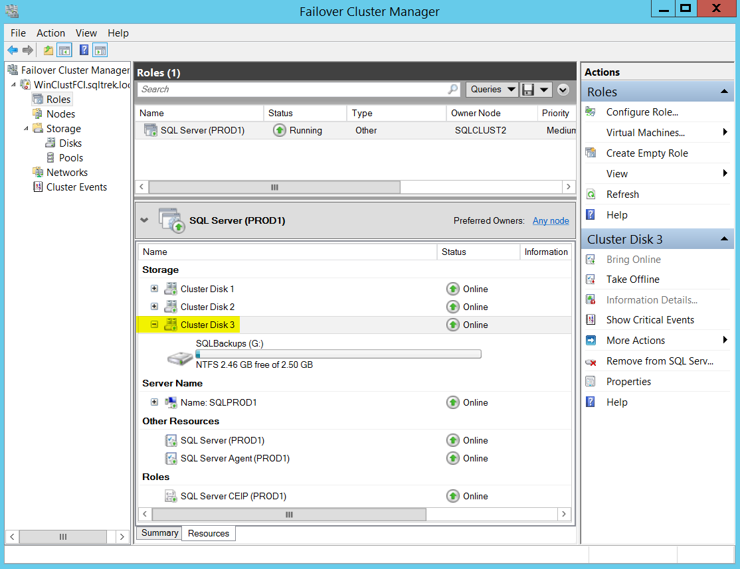Open the View submenu in Actions
The height and width of the screenshot is (569, 740).
pos(617,174)
